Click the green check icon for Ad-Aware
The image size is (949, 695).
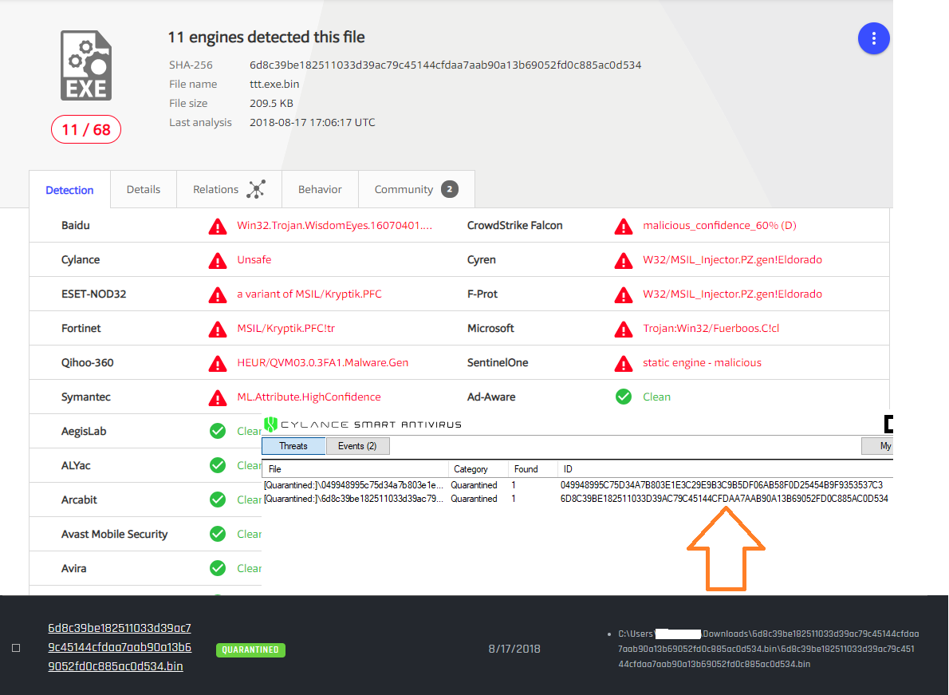click(624, 397)
